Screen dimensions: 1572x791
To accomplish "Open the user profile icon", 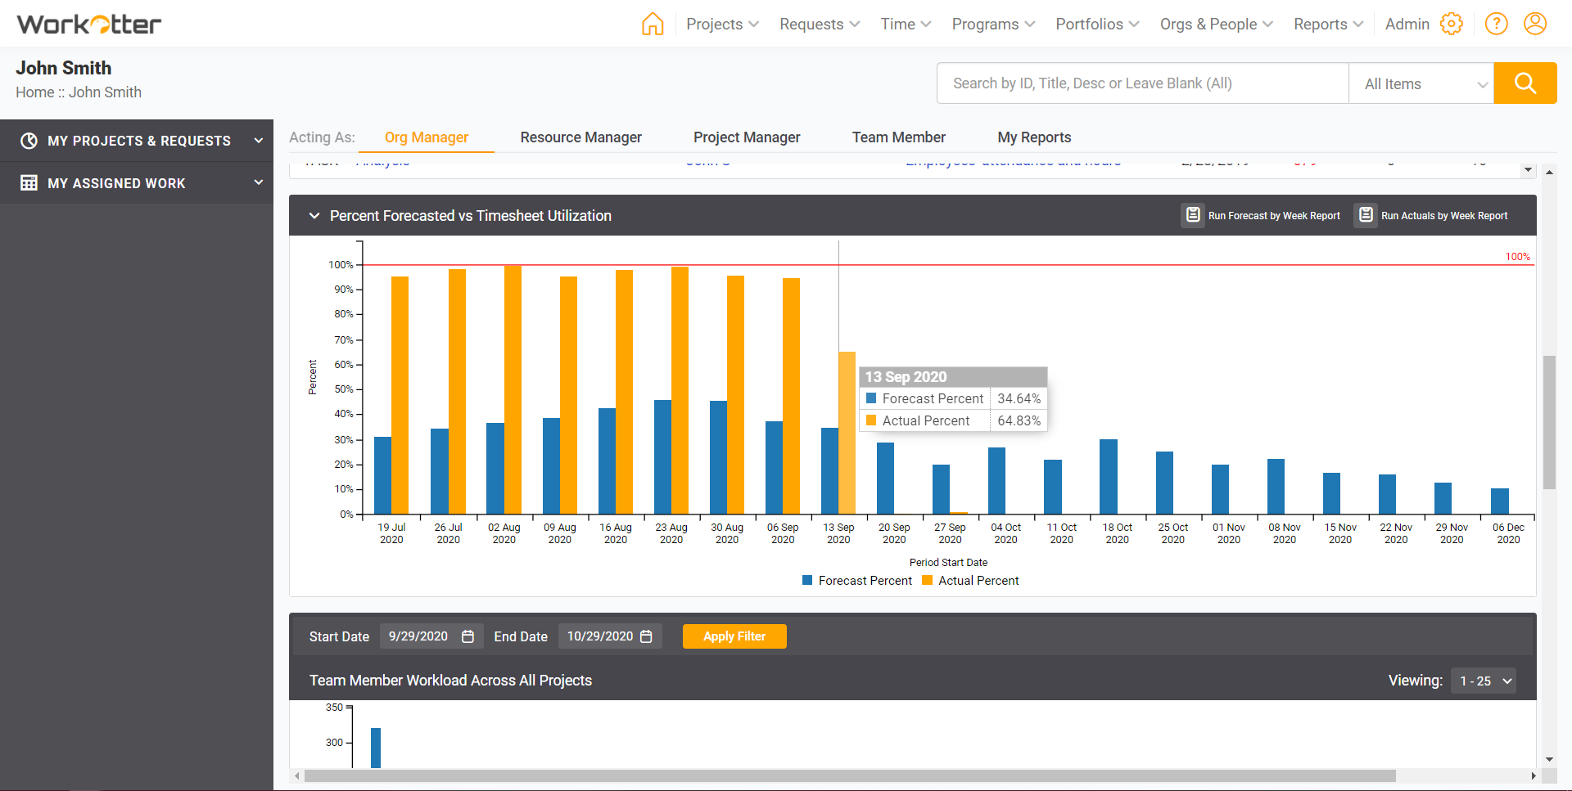I will [1535, 24].
